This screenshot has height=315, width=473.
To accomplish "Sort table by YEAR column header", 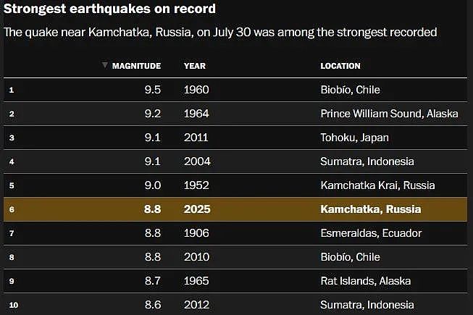I will pos(195,66).
